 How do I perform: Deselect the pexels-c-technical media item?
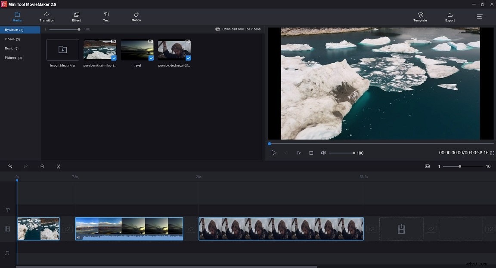tap(188, 57)
